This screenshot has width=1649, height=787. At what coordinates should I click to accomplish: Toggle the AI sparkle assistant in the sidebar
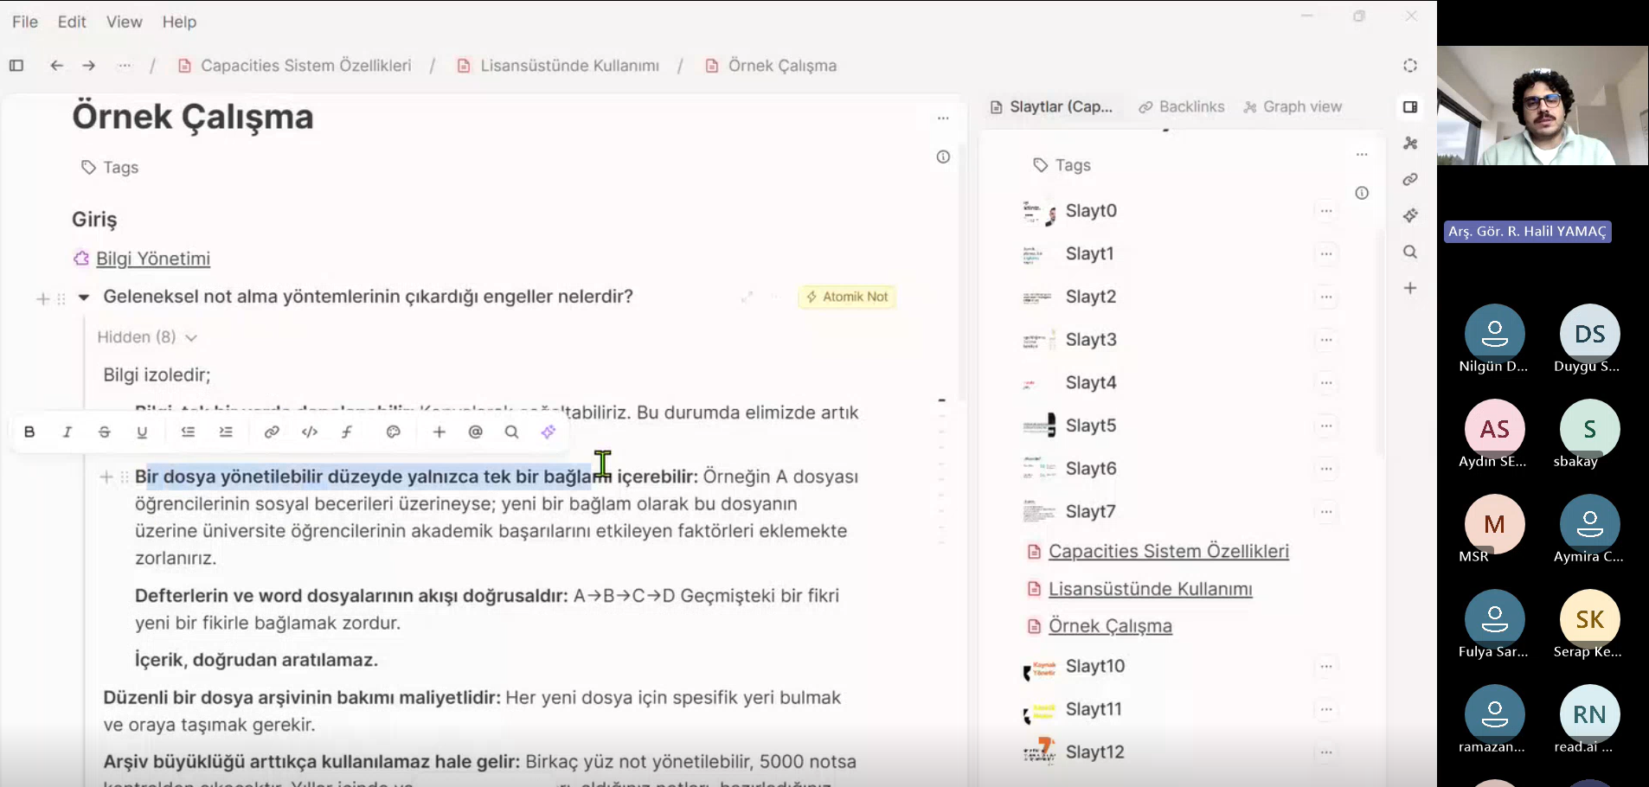[x=1411, y=216]
